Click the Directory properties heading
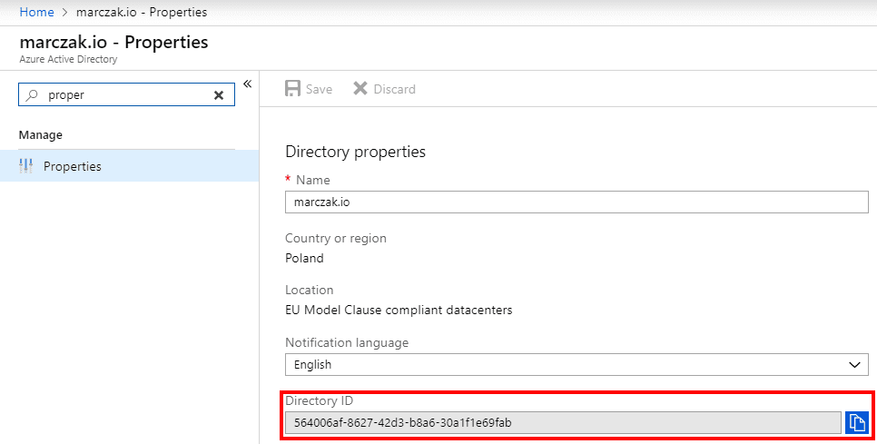Viewport: 877px width, 444px height. point(355,152)
